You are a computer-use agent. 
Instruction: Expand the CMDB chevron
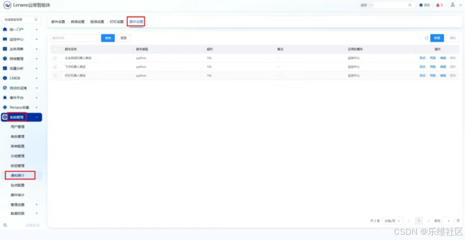[36, 78]
